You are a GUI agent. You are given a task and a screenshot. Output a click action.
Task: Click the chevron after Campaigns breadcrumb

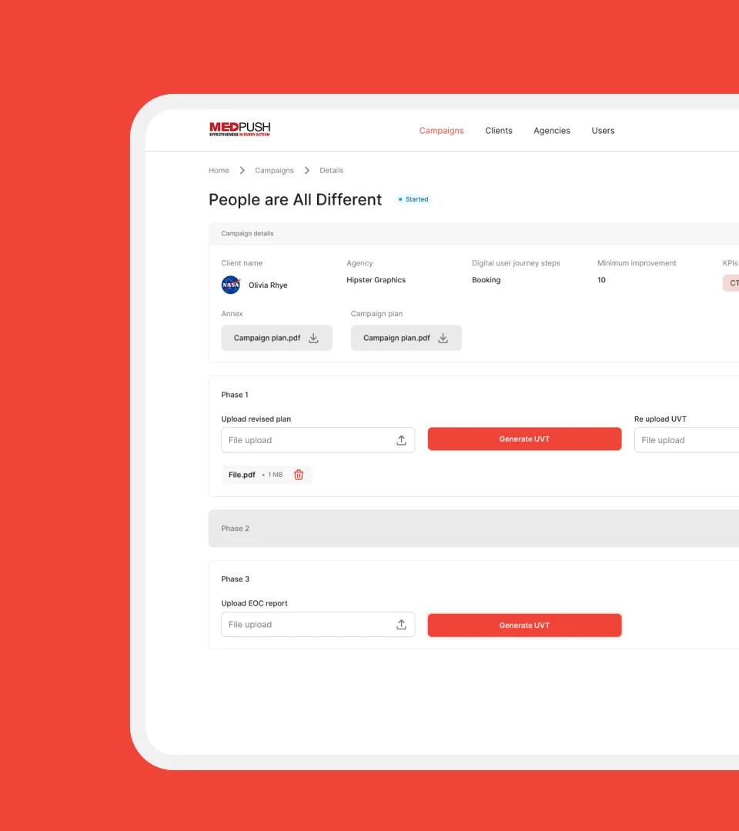[307, 170]
